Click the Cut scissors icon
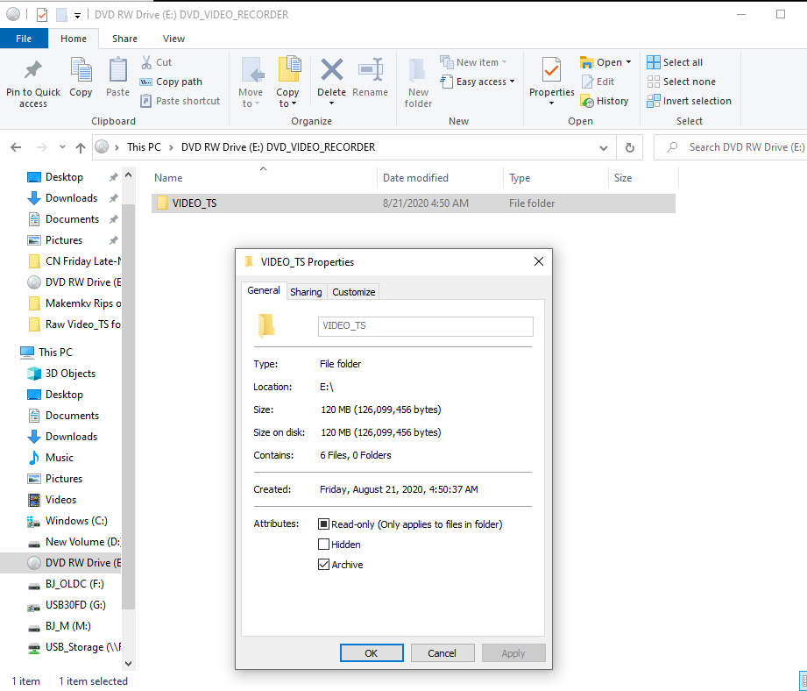This screenshot has width=807, height=691. 146,62
